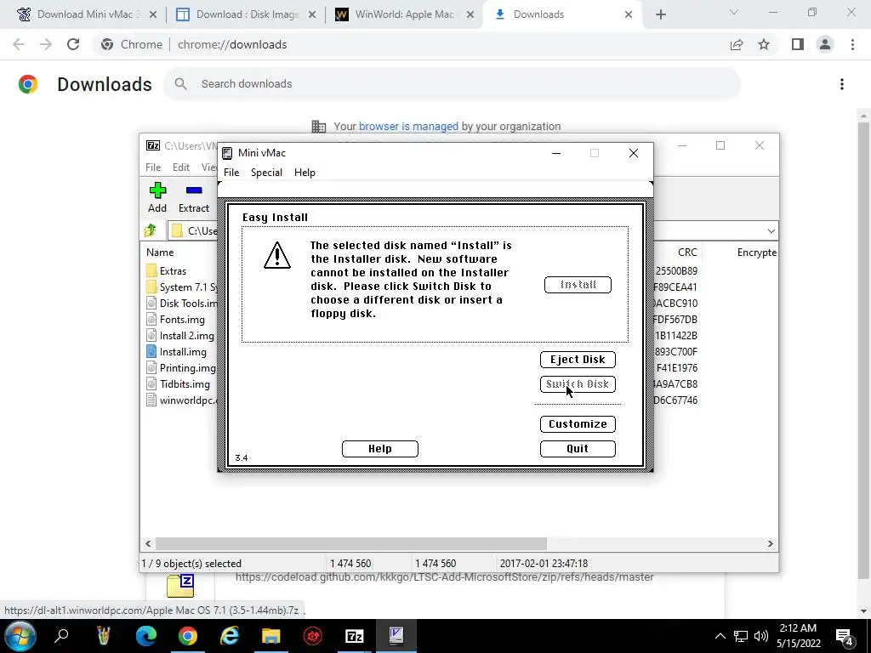
Task: Open a new Chrome tab
Action: 660,14
